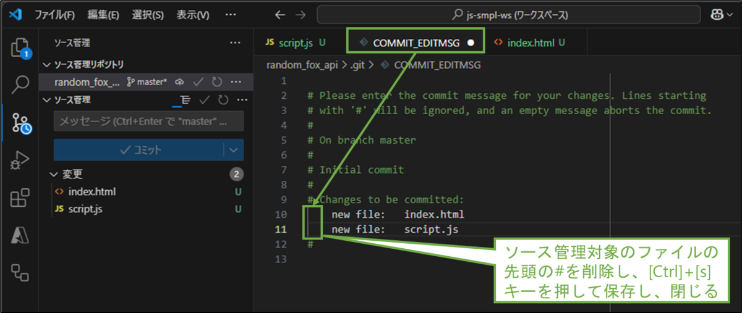This screenshot has height=313, width=742.
Task: Click the line '# Initial commit'
Action: (x=355, y=170)
